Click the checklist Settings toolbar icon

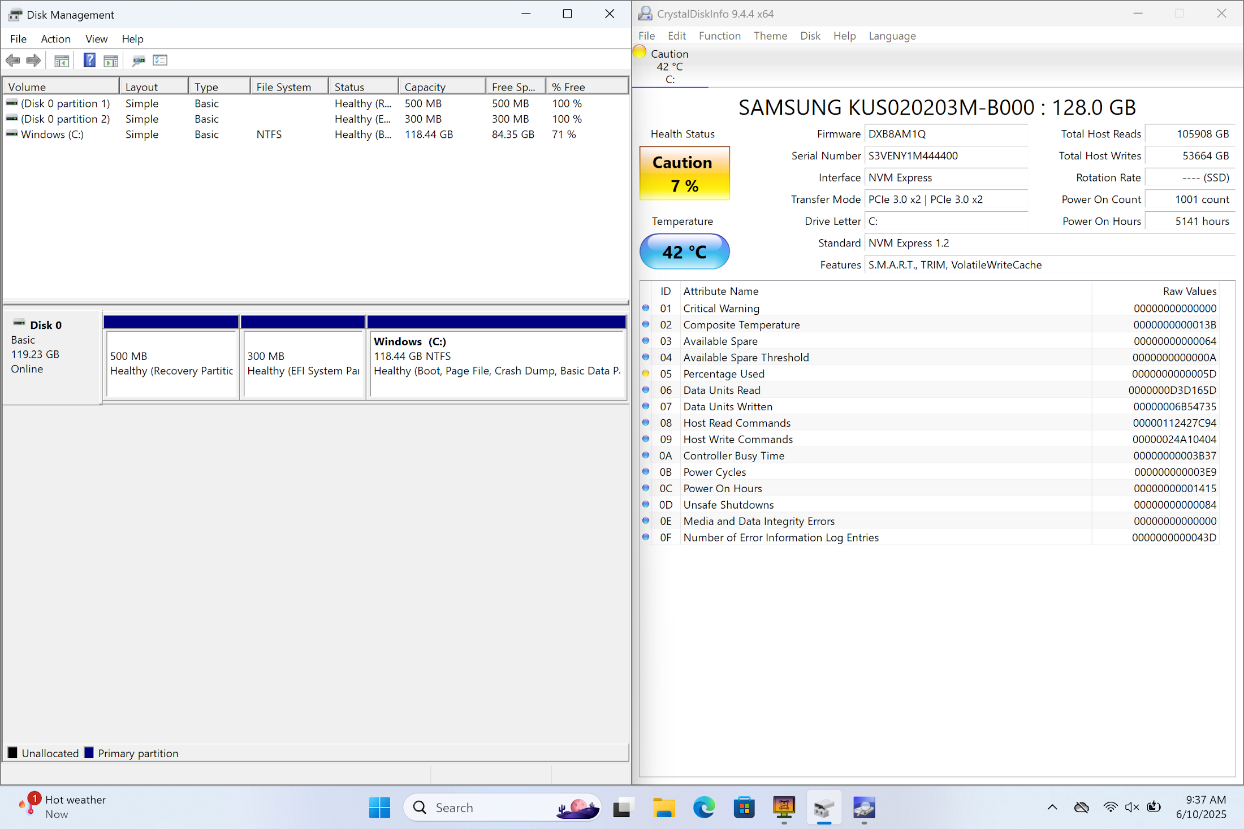click(161, 60)
